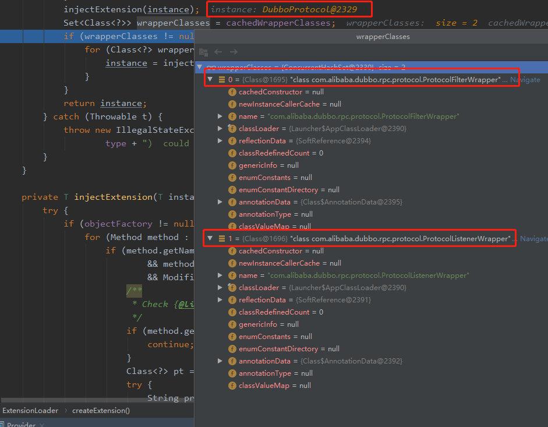Click the list icon of element 0 ProtocolFilterWrapper
This screenshot has width=548, height=427.
point(221,80)
